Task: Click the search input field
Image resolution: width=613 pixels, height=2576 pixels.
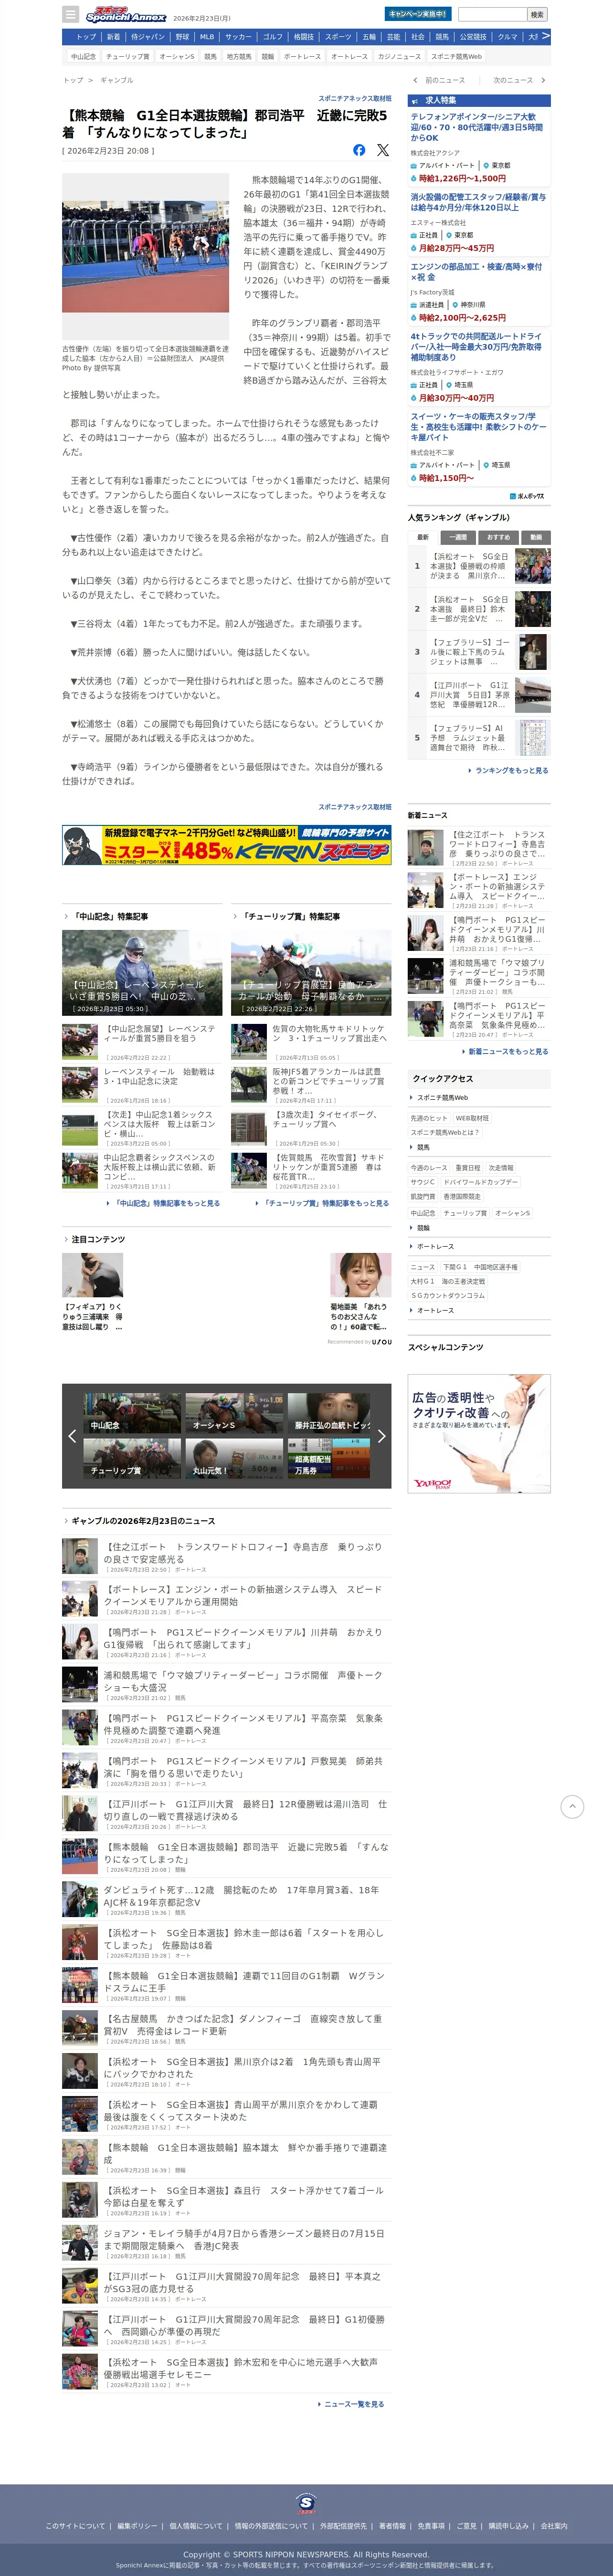Action: click(x=492, y=14)
